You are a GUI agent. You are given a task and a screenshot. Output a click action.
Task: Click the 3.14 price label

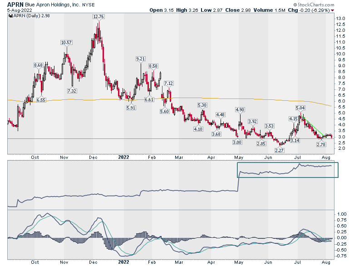pos(295,140)
